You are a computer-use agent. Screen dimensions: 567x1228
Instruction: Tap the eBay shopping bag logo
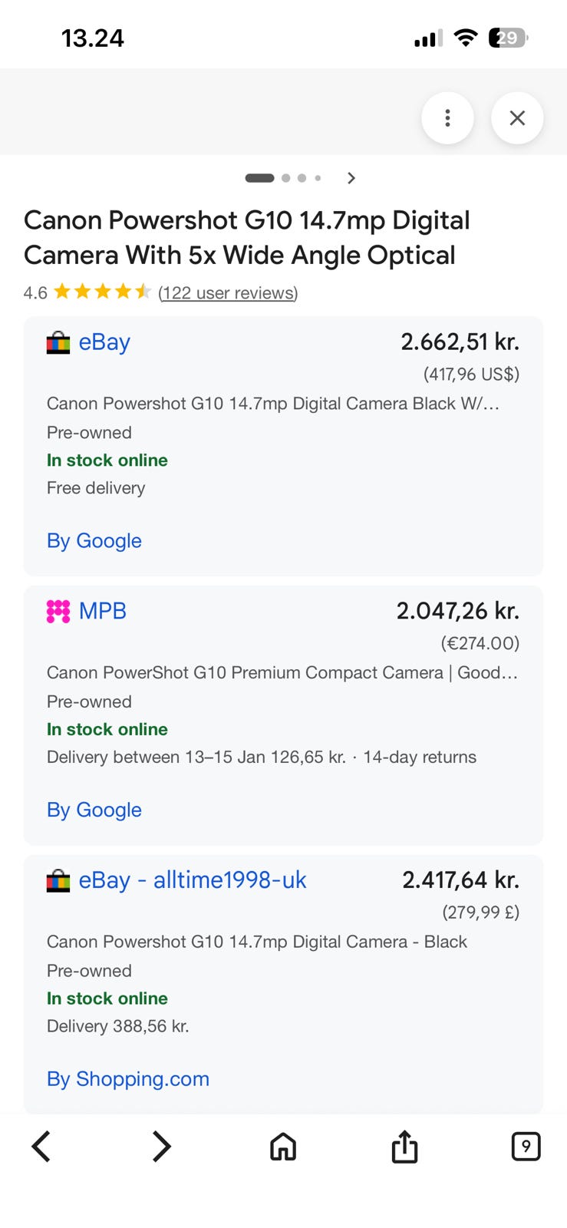point(58,342)
